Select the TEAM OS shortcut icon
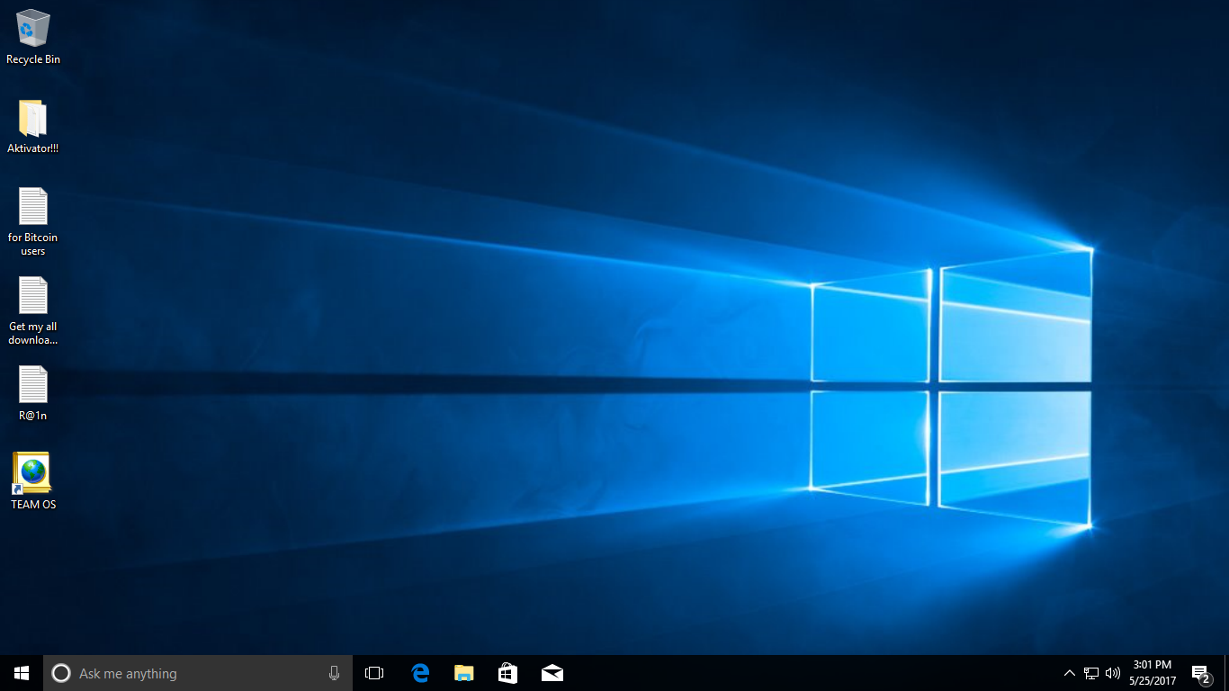Screen dimensions: 1229x691 33,481
